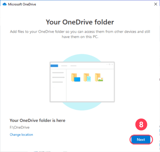160x152 pixels.
Task: Click the OneDrive cloud icon in title bar
Action: 5,4
